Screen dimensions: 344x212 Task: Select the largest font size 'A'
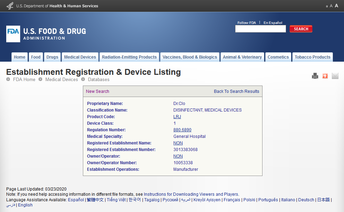pyautogui.click(x=336, y=6)
